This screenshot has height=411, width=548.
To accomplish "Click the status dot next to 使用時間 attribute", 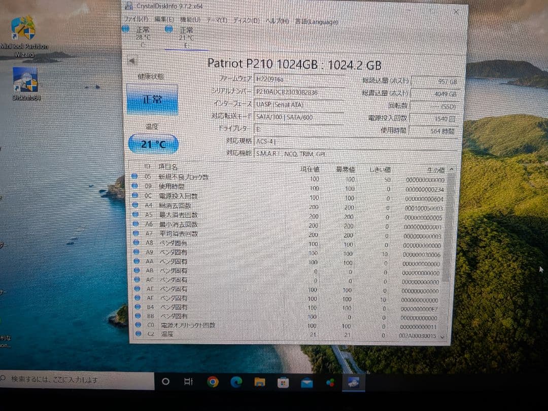I will [x=134, y=187].
